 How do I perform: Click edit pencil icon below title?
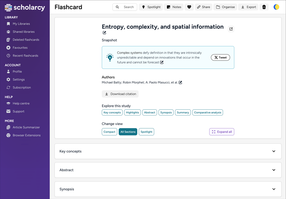pyautogui.click(x=105, y=33)
